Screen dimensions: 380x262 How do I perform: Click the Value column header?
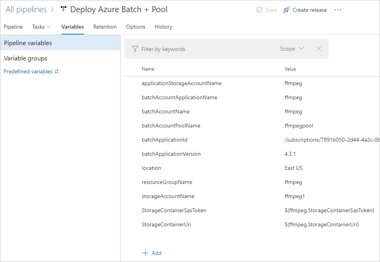coord(290,69)
